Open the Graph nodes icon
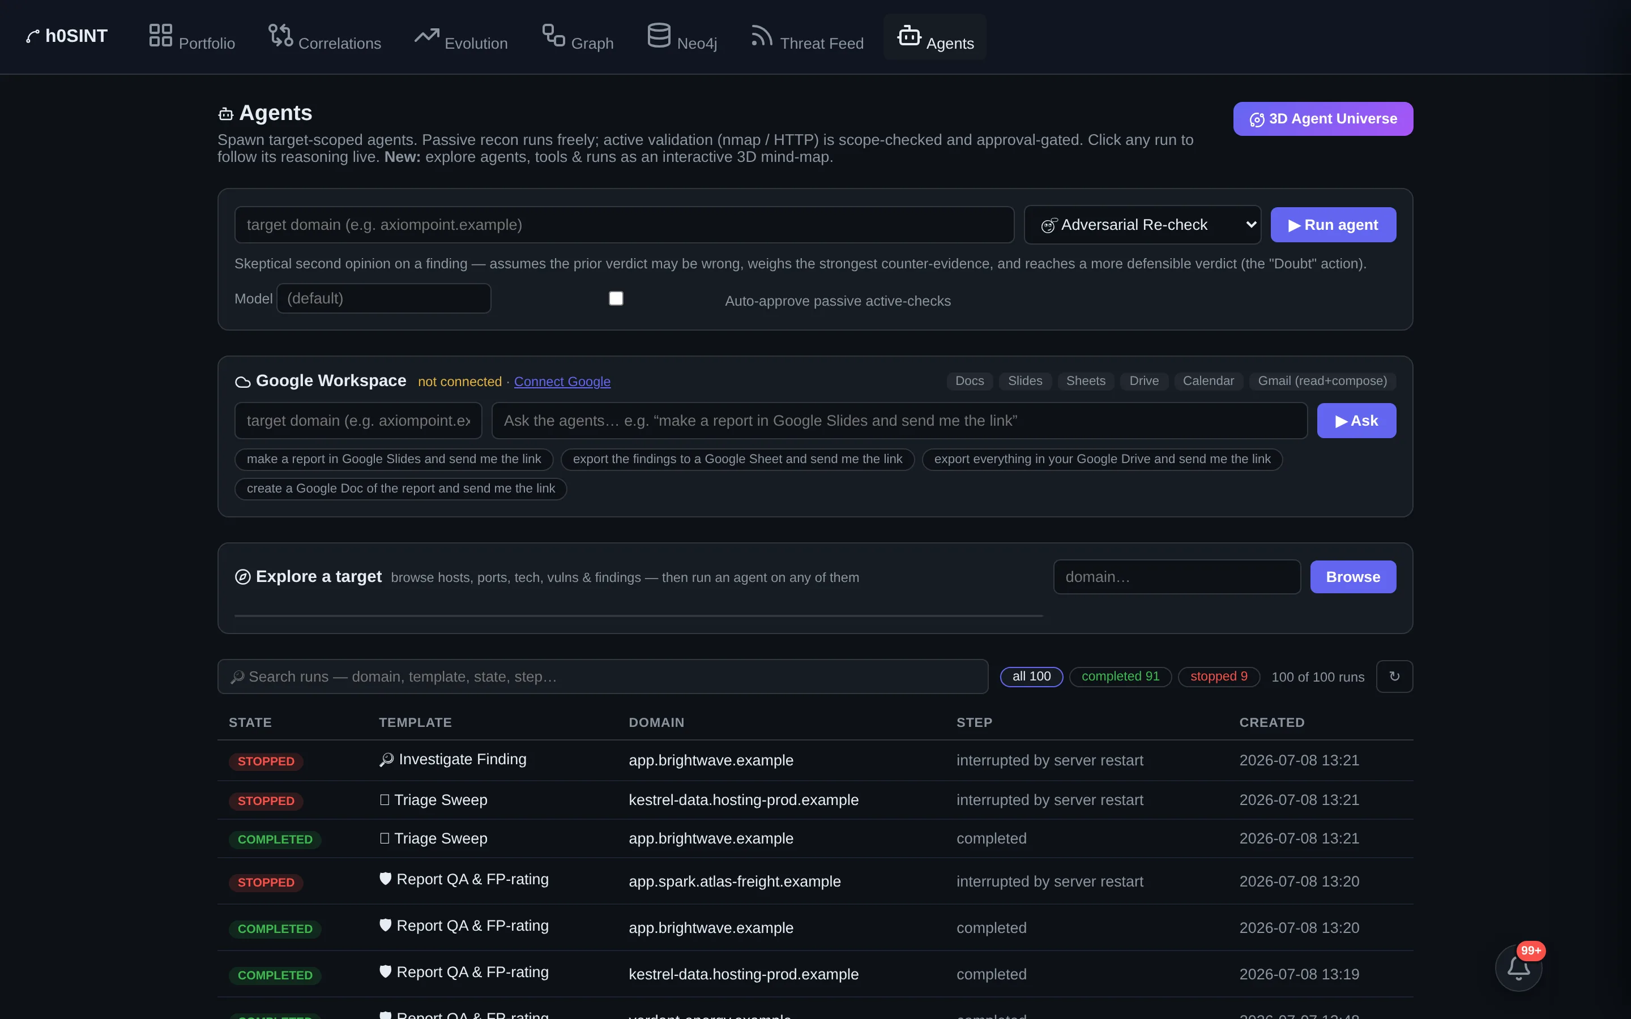The width and height of the screenshot is (1631, 1019). [553, 35]
